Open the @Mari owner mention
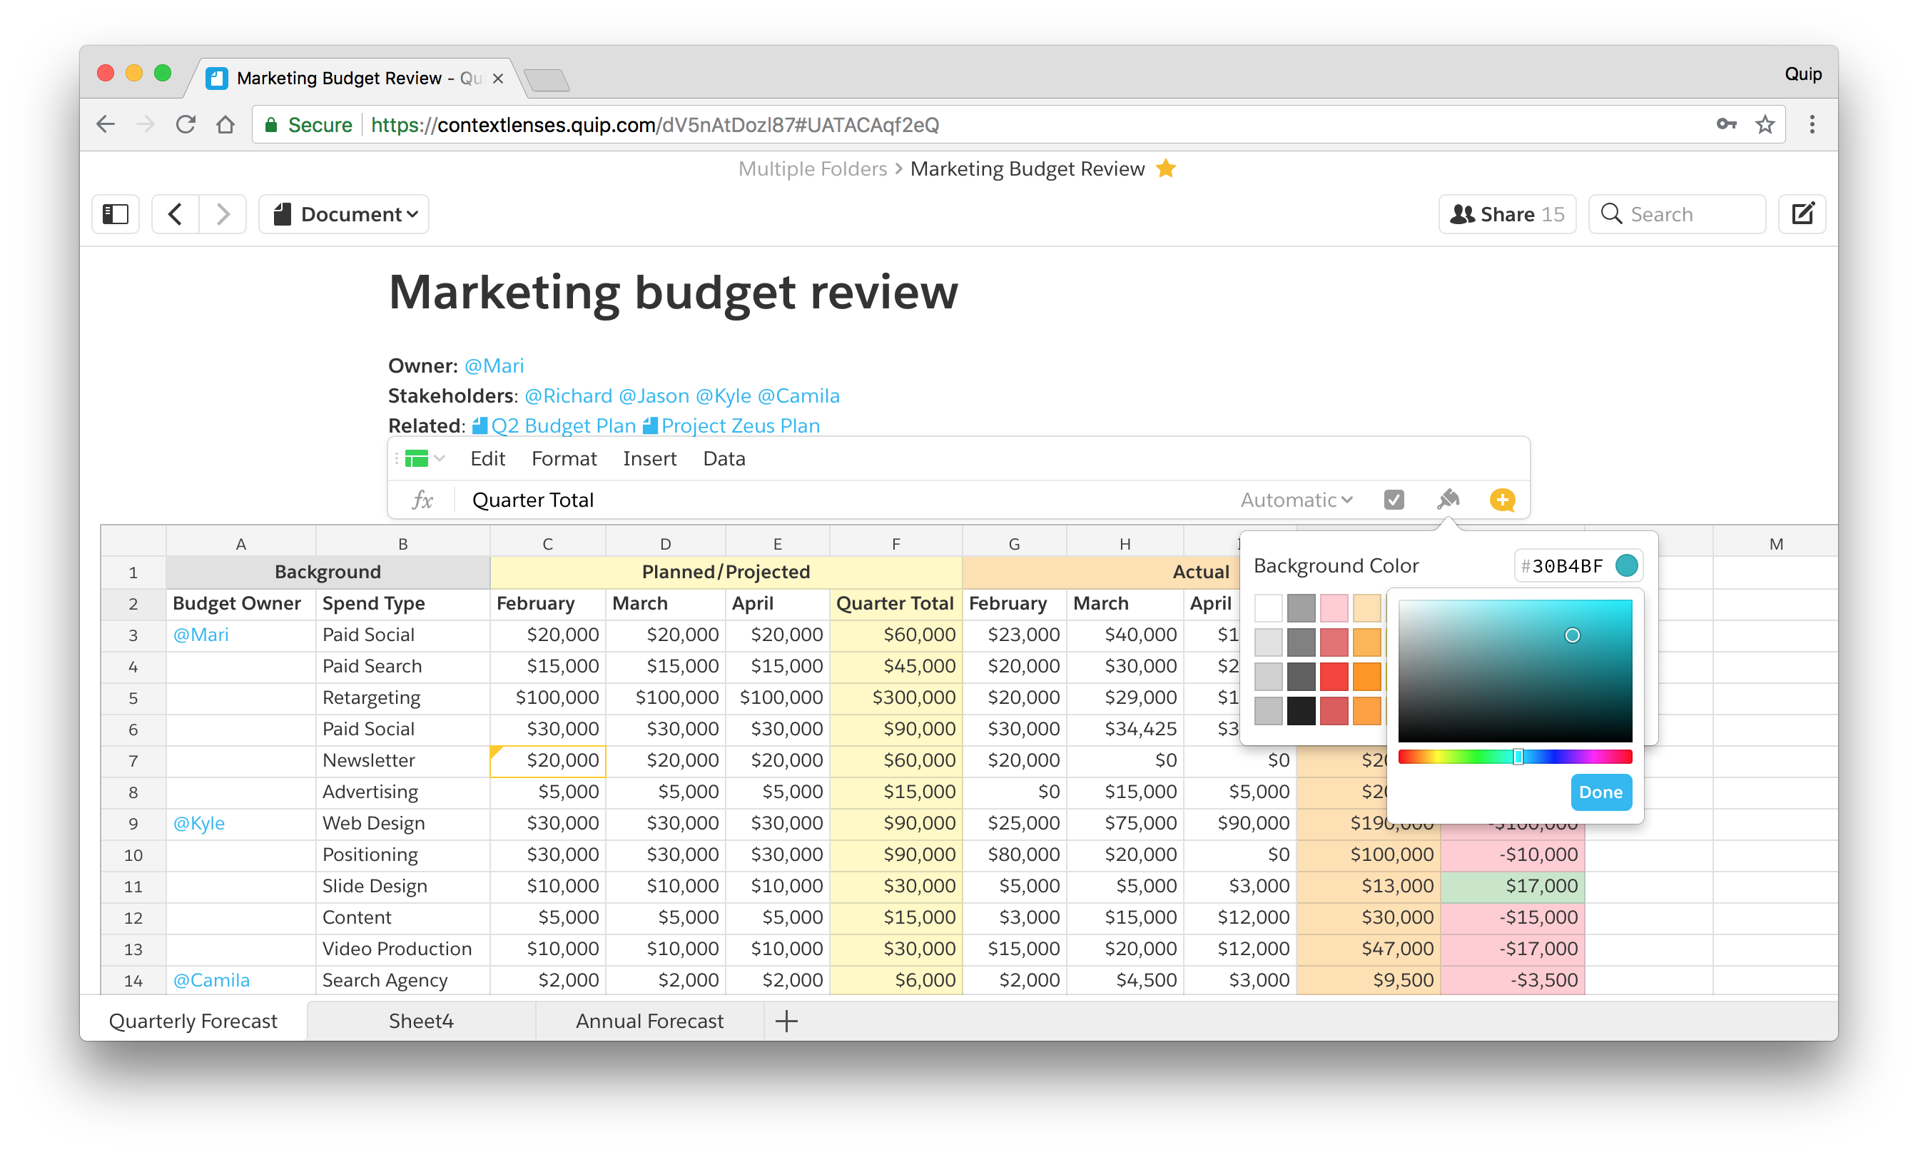 [494, 365]
